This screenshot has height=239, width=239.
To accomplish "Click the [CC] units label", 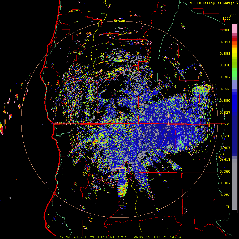I will tap(227, 18).
